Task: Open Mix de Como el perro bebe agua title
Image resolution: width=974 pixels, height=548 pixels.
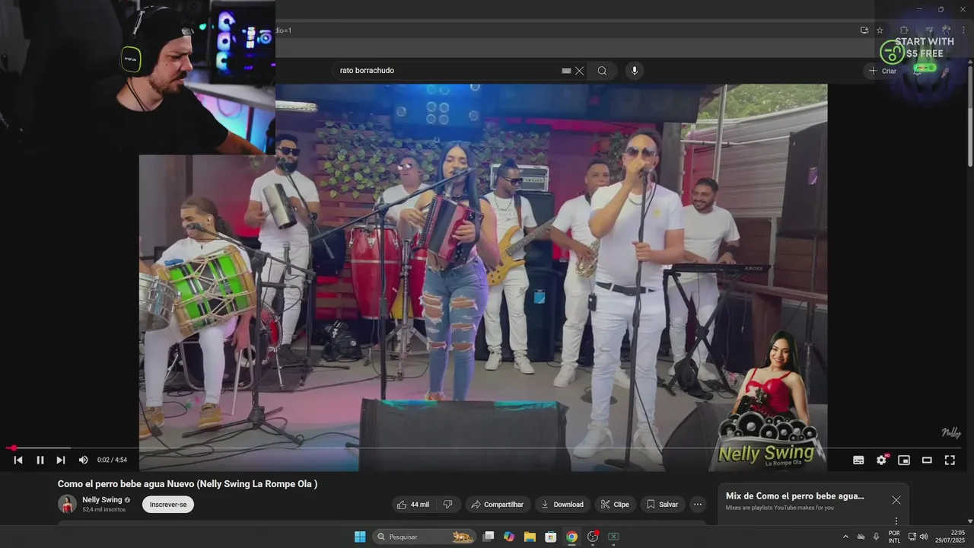Action: (795, 496)
